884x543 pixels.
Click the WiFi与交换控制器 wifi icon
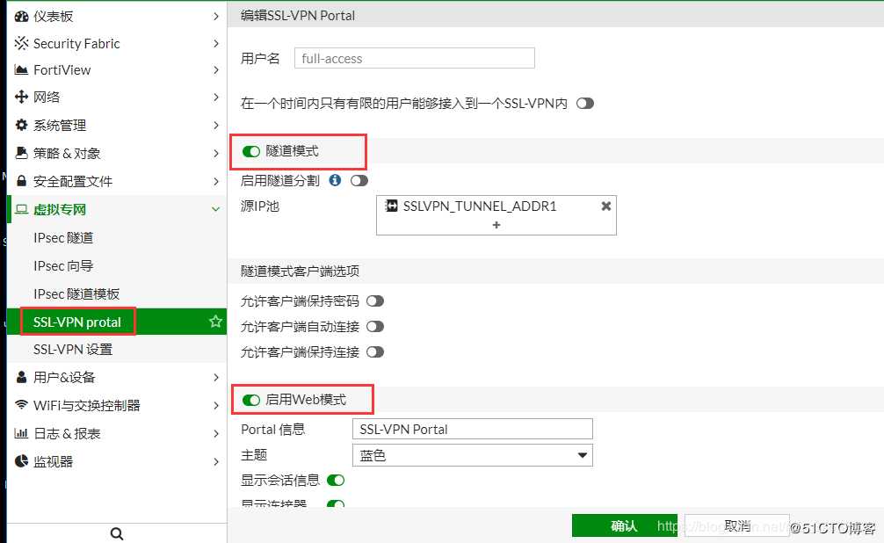pyautogui.click(x=21, y=405)
